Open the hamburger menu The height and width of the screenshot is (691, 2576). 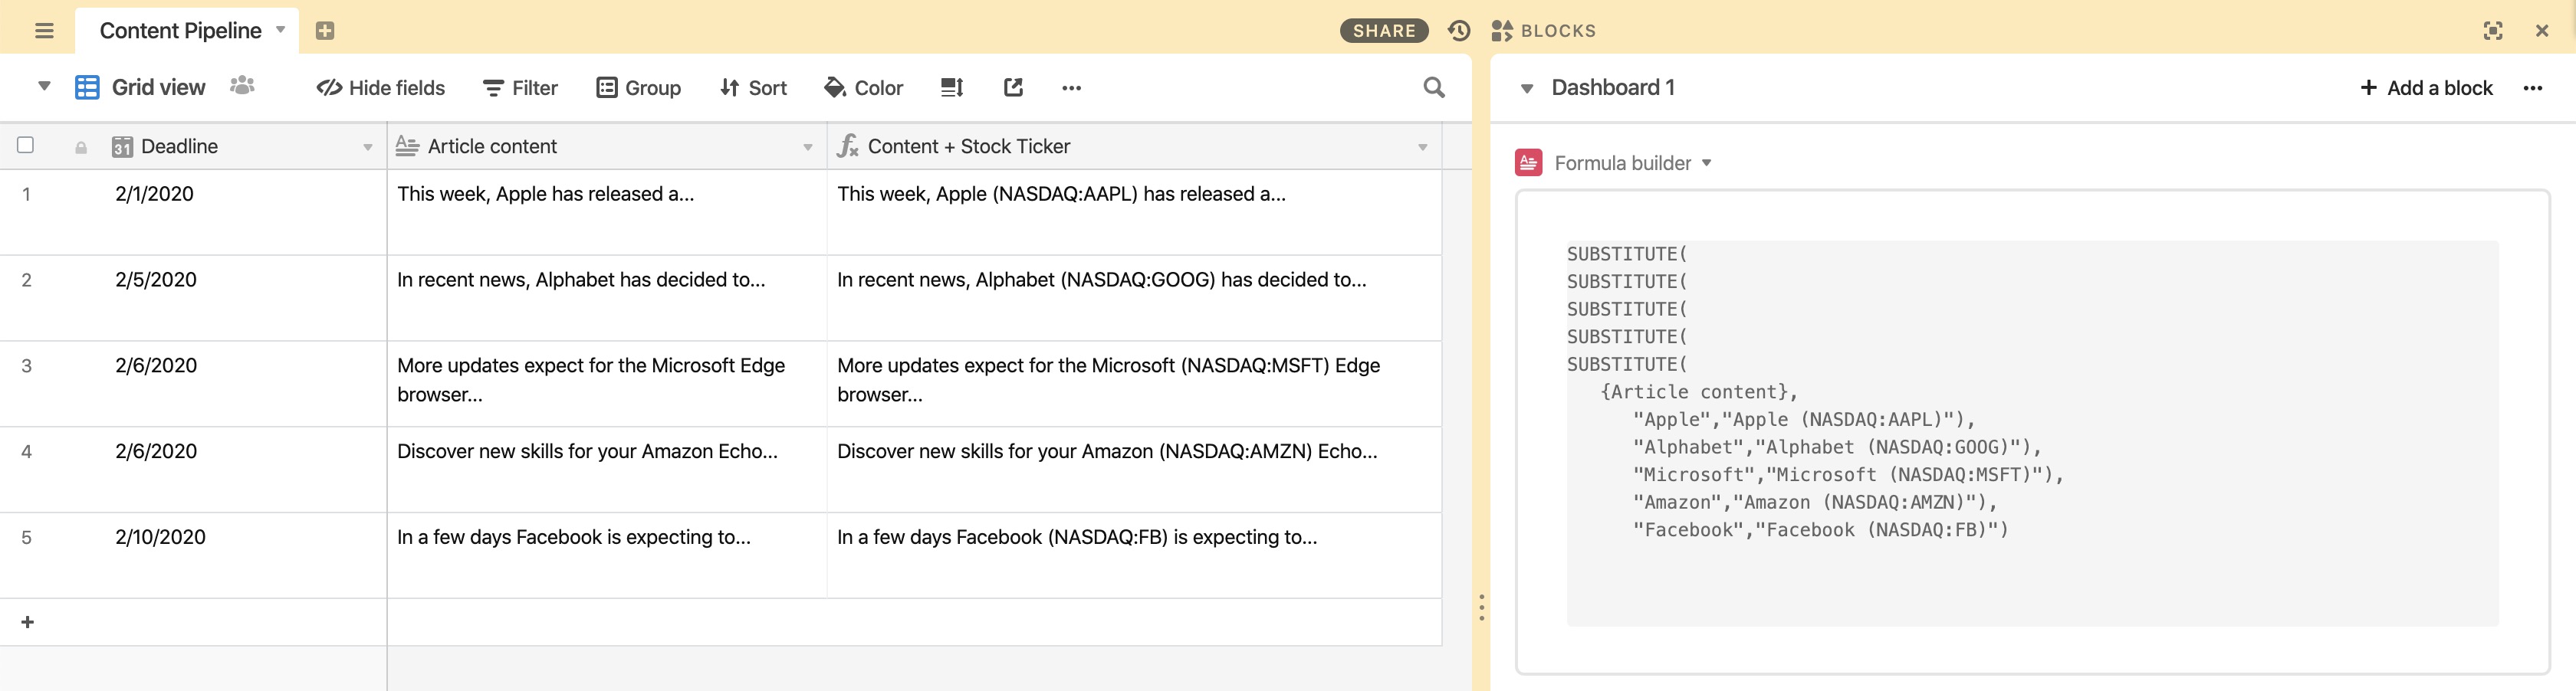click(x=44, y=31)
